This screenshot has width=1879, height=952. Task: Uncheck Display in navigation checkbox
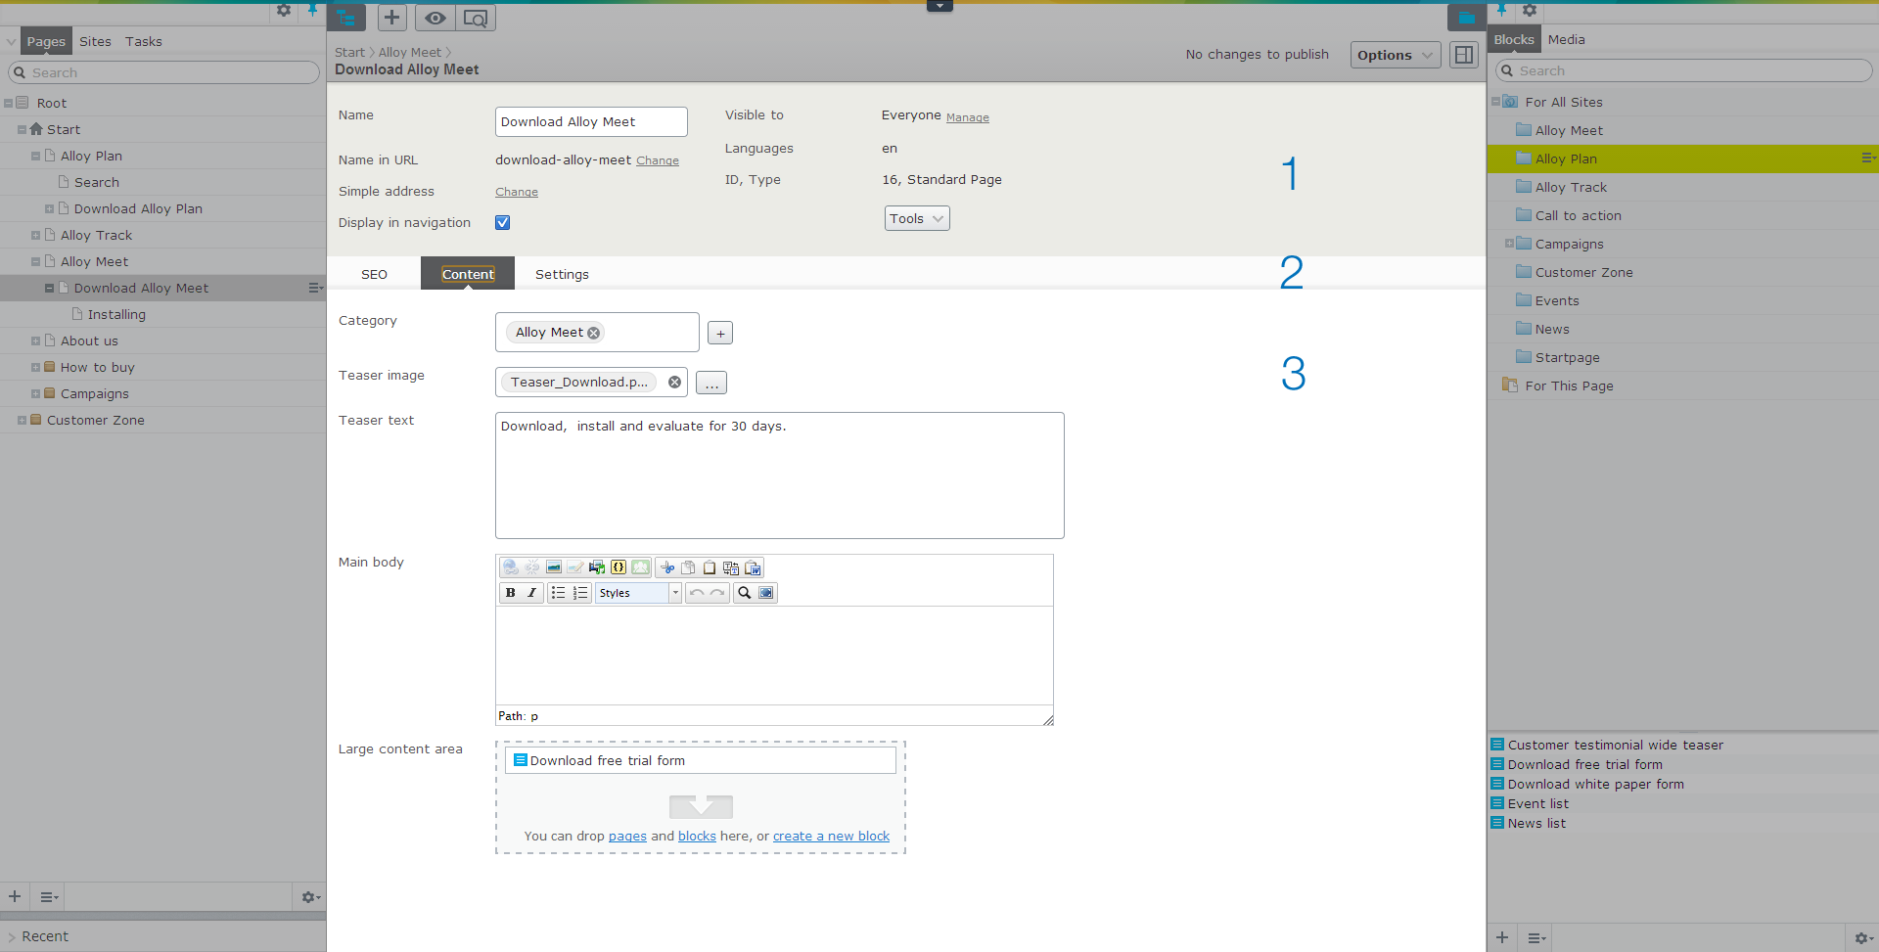click(503, 223)
